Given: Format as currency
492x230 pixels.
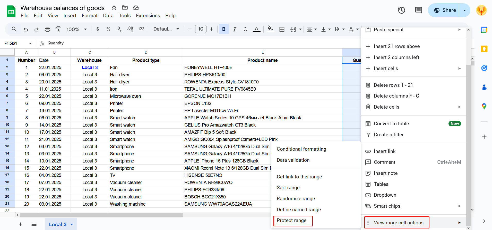Looking at the screenshot, I should click(98, 29).
